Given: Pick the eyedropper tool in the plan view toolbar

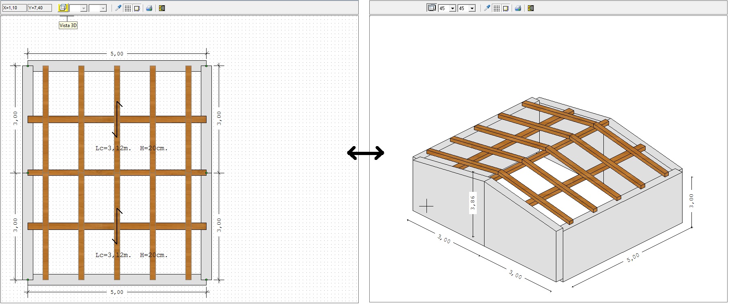Looking at the screenshot, I should (118, 8).
